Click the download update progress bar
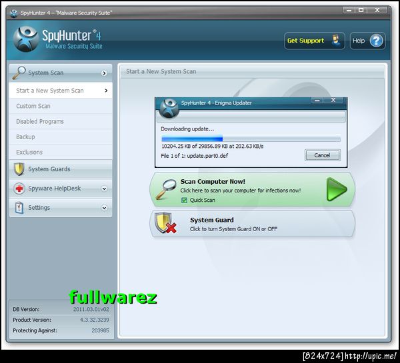This screenshot has width=400, height=363. tap(251, 139)
